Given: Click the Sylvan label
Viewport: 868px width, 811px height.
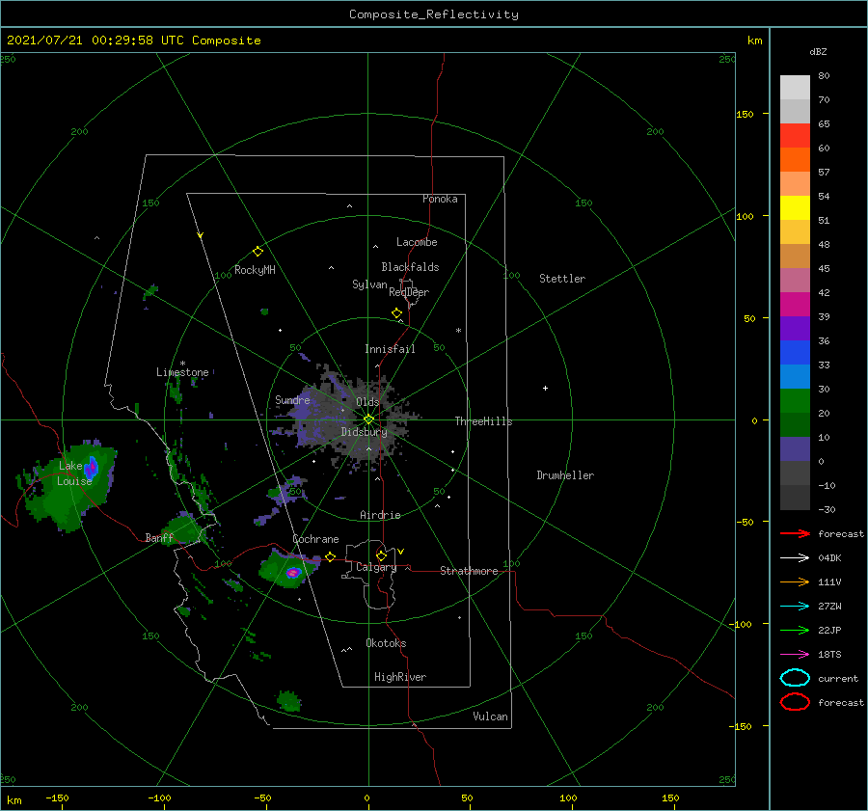Looking at the screenshot, I should [369, 284].
